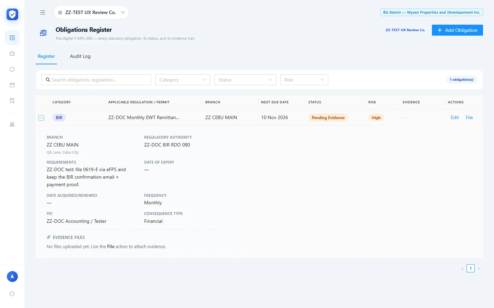Screen dimensions: 494x308
Task: Open the sync arrows sidebar icon
Action: 12,69
